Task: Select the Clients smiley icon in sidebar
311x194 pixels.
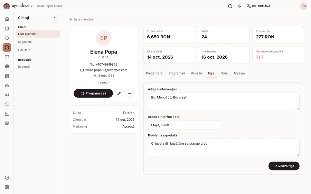Action: click(x=7, y=47)
